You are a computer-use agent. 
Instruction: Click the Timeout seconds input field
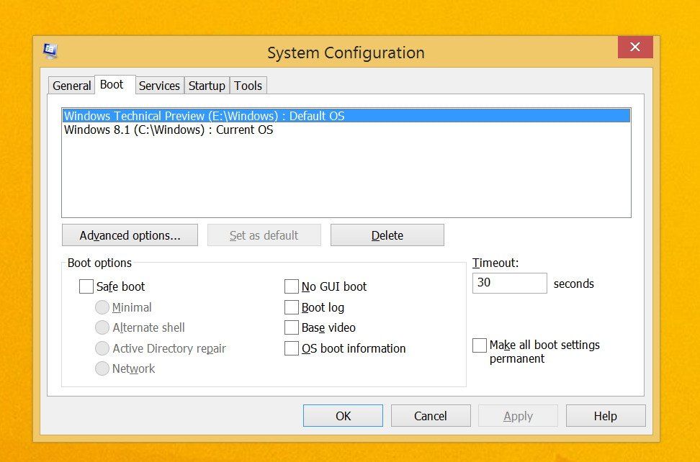pos(509,283)
